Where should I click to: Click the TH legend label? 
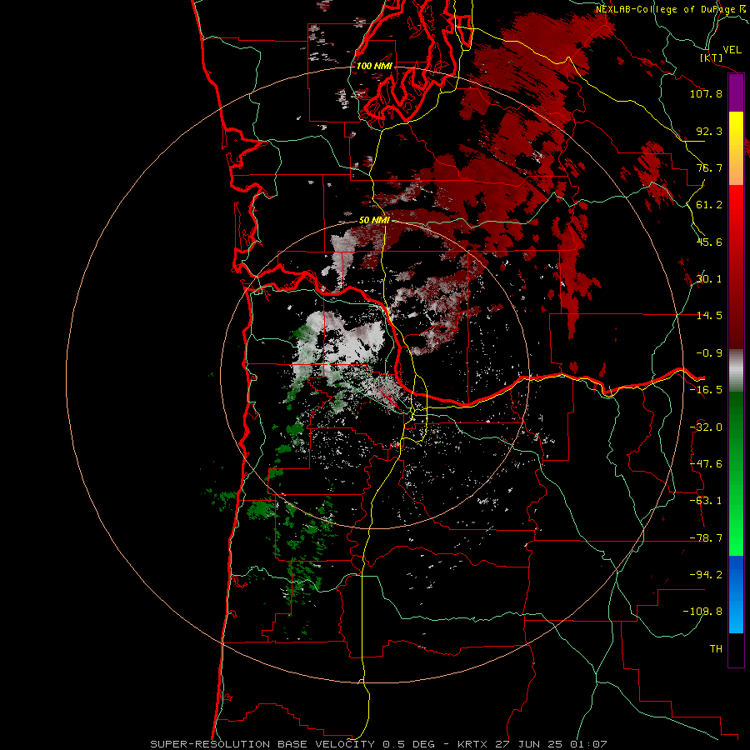pyautogui.click(x=716, y=649)
